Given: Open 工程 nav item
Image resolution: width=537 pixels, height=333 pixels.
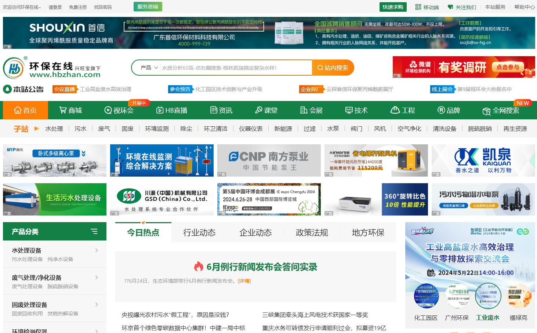Looking at the screenshot, I should click(403, 110).
